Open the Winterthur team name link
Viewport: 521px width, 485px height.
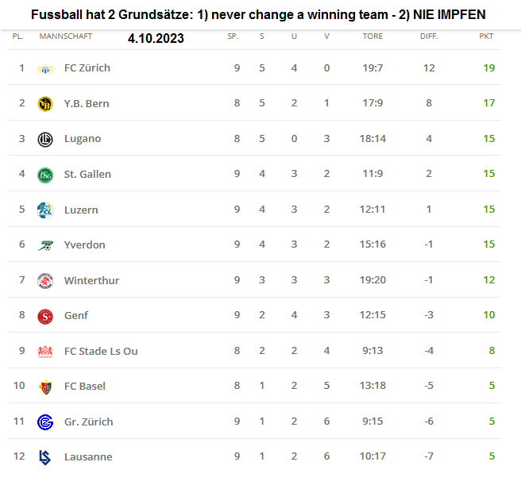[91, 280]
